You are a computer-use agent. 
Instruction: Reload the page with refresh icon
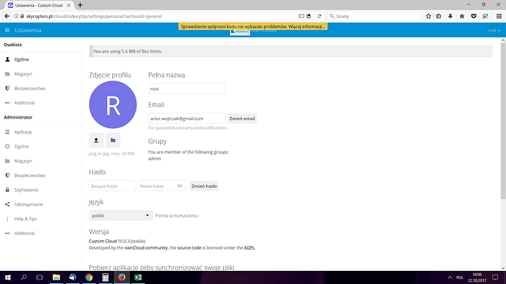click(319, 16)
